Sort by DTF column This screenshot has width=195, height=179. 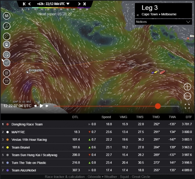pyautogui.click(x=189, y=117)
